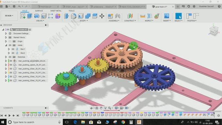Click the Offset Plane icon in Construct

(x=130, y=16)
